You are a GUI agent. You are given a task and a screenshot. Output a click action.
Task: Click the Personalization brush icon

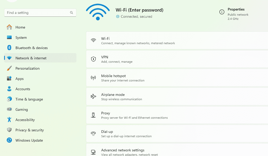point(9,68)
